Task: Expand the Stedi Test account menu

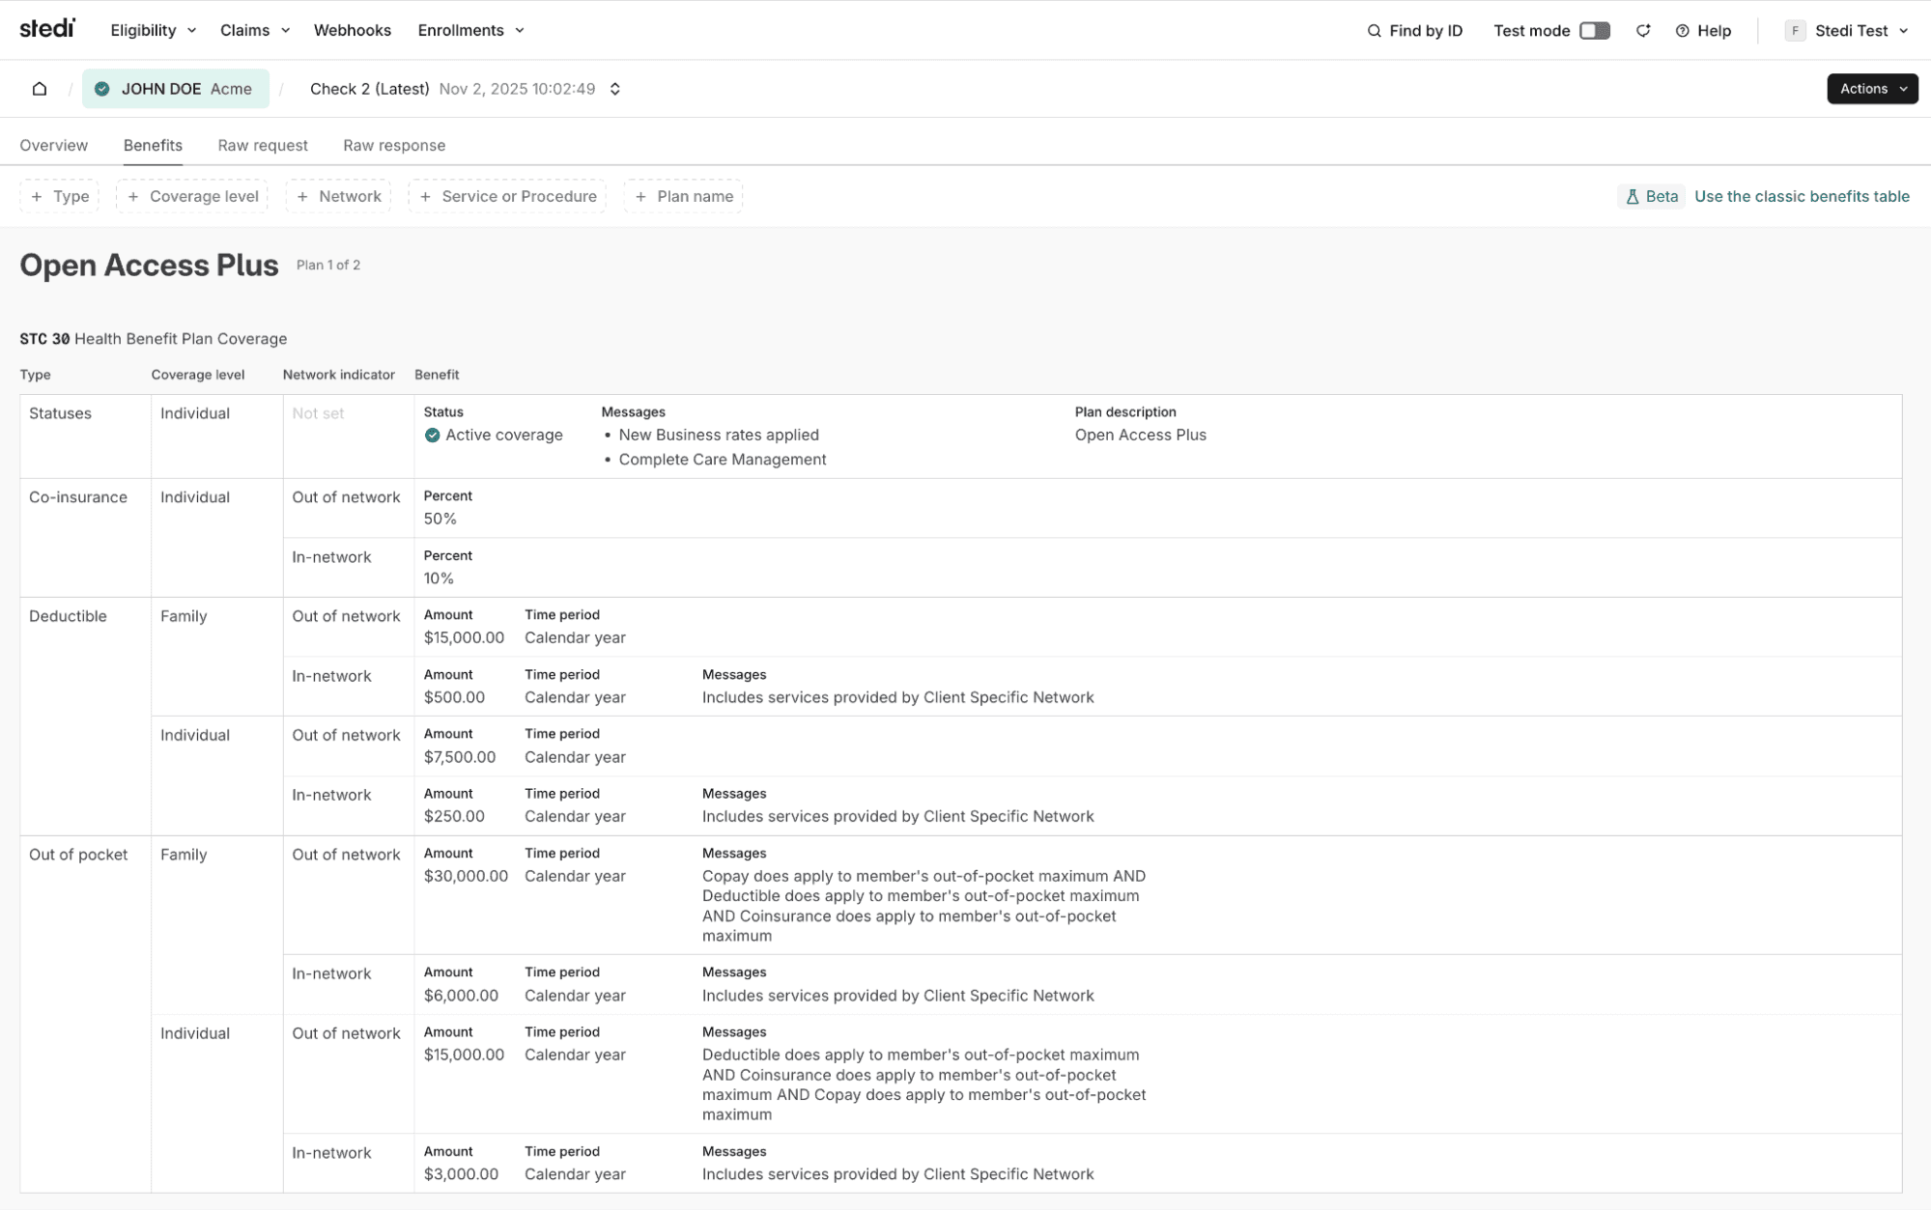Action: coord(1847,31)
